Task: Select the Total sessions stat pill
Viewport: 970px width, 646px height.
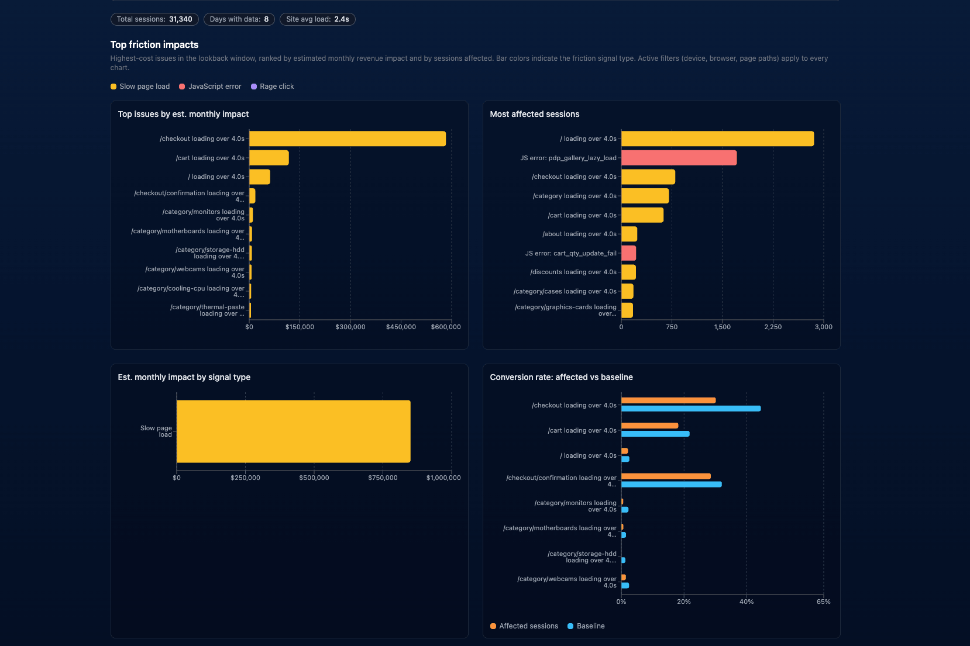Action: [154, 19]
